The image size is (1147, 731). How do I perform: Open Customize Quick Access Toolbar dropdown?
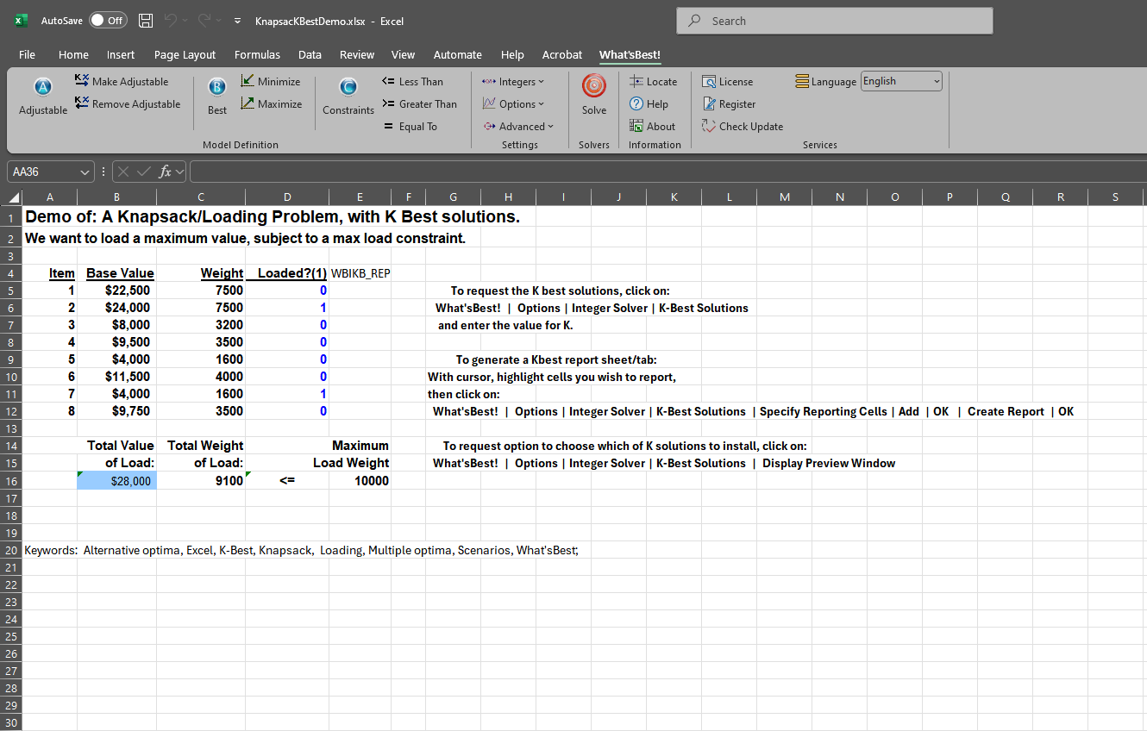pos(237,21)
